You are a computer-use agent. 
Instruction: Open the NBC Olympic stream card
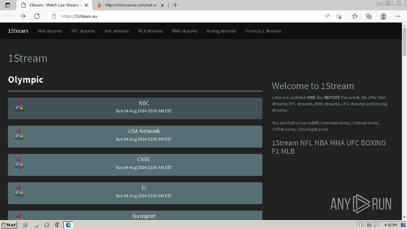[x=135, y=108]
